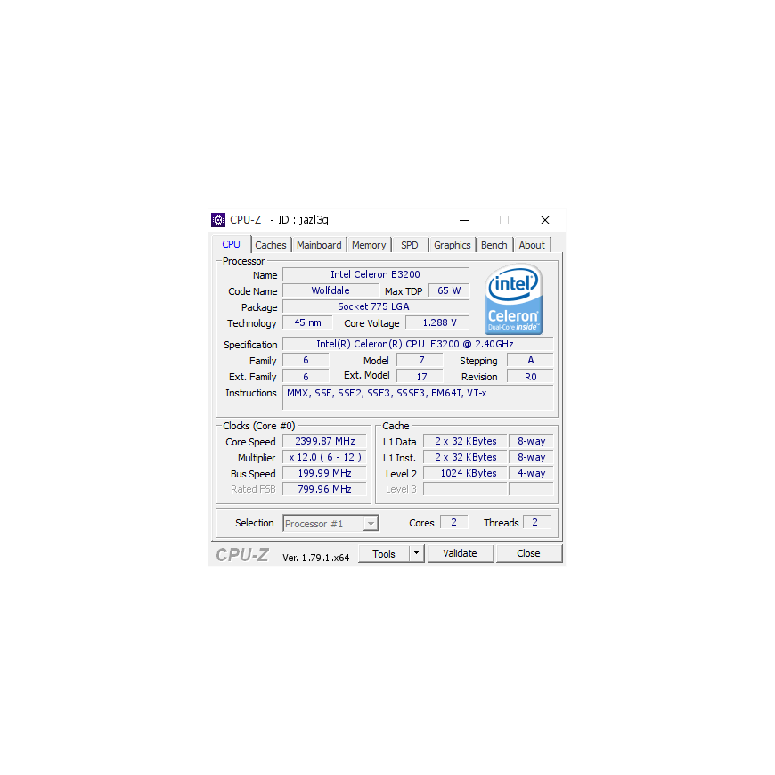This screenshot has width=775, height=775.
Task: Minimize the CPU-Z window
Action: click(464, 220)
